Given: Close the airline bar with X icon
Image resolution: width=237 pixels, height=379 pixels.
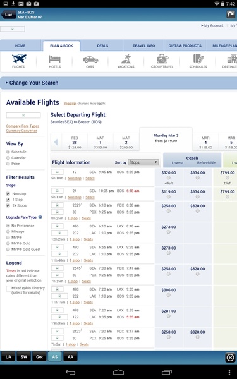Looking at the screenshot, I should [x=230, y=358].
